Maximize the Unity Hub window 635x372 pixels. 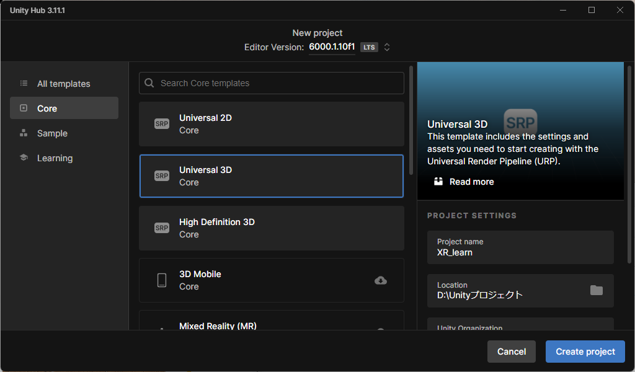591,10
